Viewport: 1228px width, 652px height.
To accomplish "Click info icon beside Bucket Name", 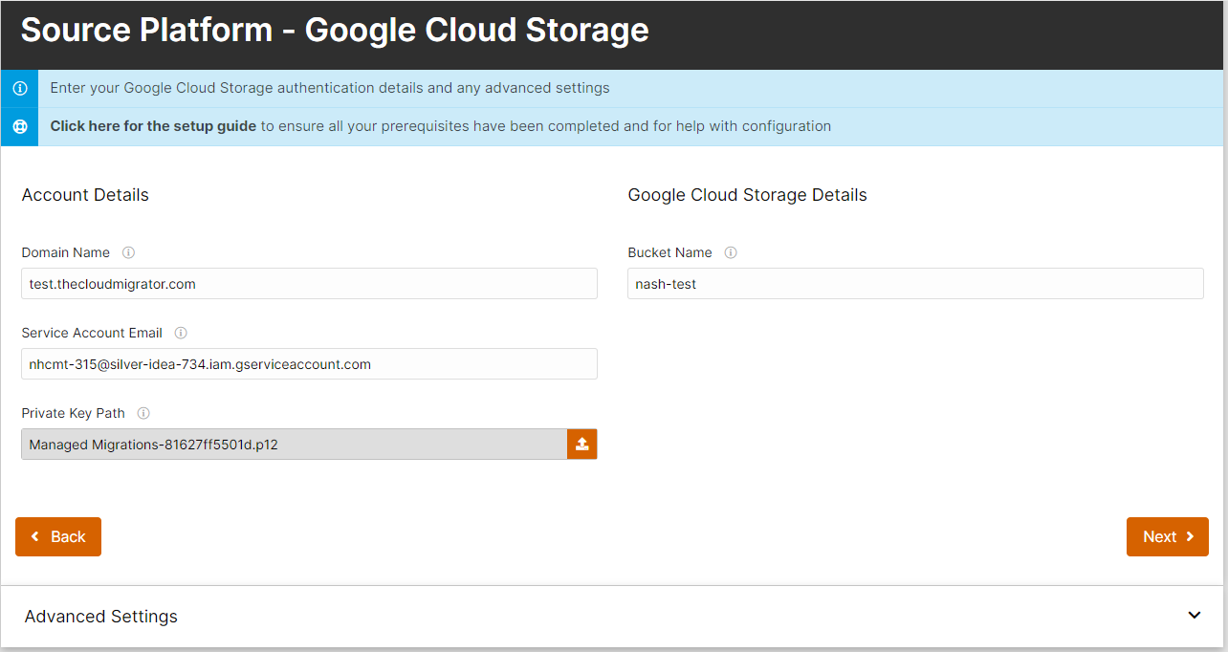I will [731, 253].
